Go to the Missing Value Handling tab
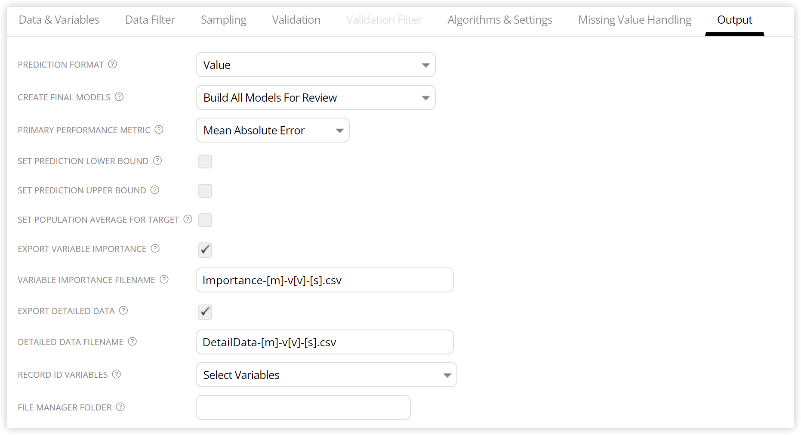The image size is (801, 435). pyautogui.click(x=635, y=19)
